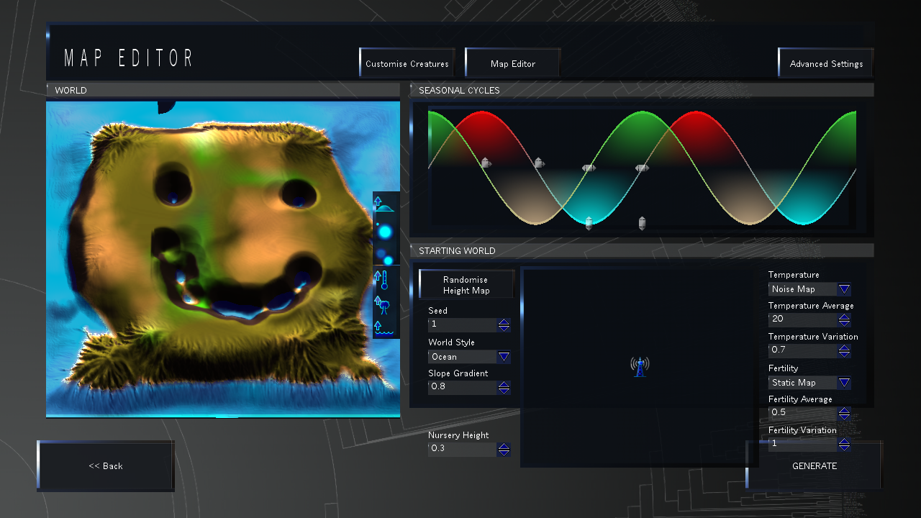This screenshot has height=518, width=921.
Task: Focus the Nursery Height value field
Action: 463,449
